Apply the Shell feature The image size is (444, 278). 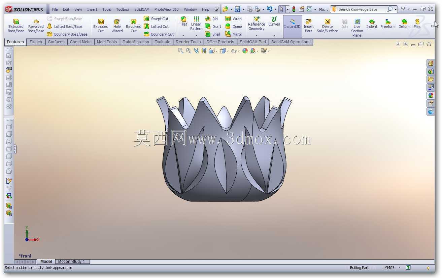click(212, 34)
